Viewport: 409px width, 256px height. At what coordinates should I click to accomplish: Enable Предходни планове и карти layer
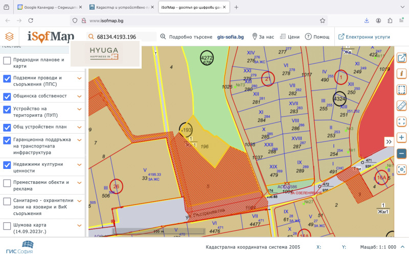(7, 61)
